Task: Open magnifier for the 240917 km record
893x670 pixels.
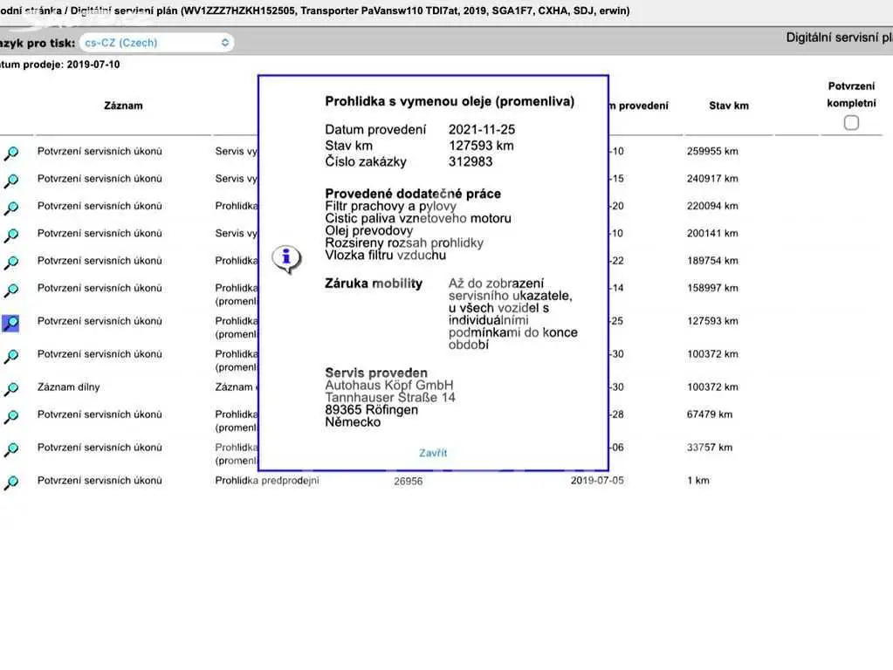Action: coord(10,181)
